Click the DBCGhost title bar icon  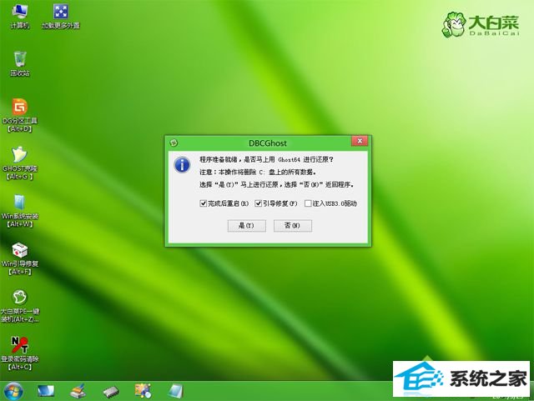(174, 140)
